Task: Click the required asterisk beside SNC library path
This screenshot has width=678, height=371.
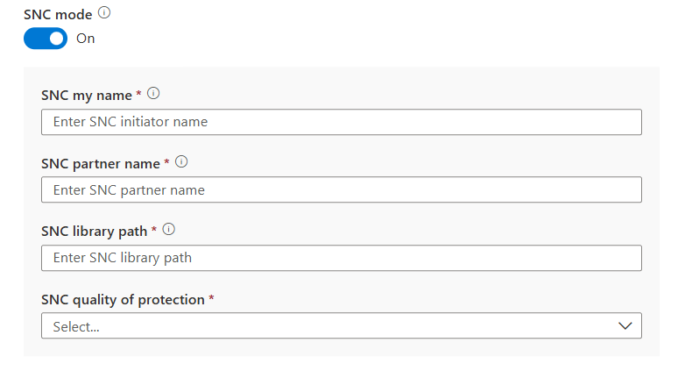Action: pos(155,230)
